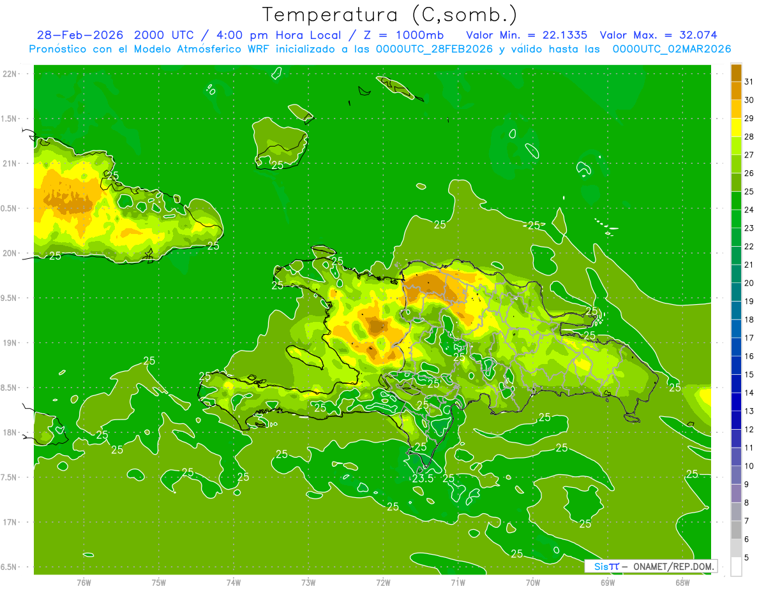Click the '76W' longitude axis label
Screen dimensions: 766x591
84,582
